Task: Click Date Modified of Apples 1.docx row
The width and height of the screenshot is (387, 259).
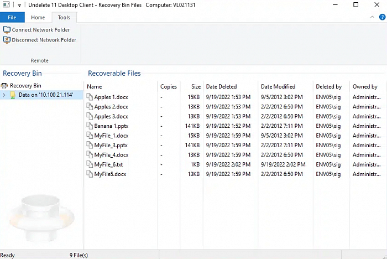Action: (x=282, y=97)
